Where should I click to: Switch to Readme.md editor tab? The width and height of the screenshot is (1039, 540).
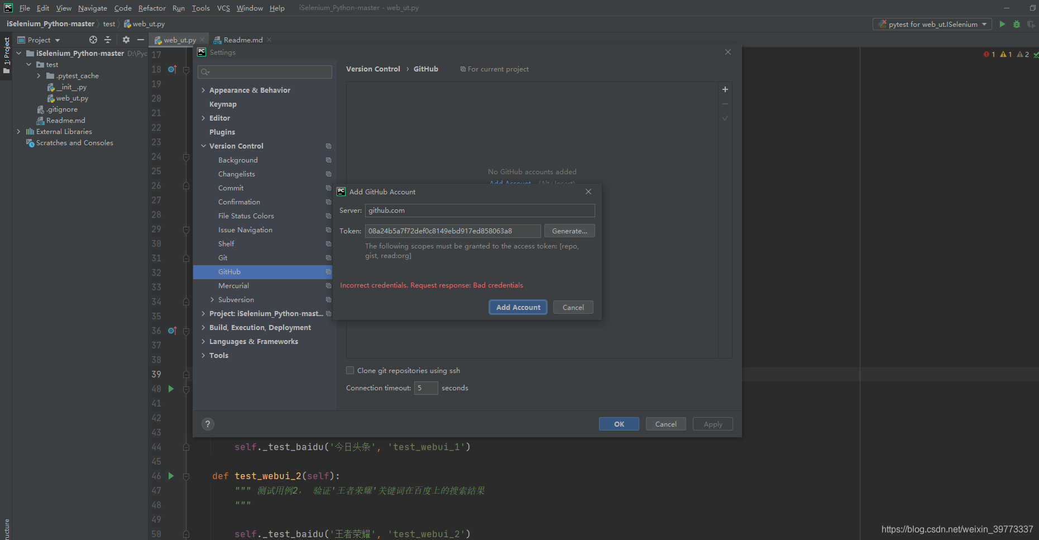[x=243, y=40]
